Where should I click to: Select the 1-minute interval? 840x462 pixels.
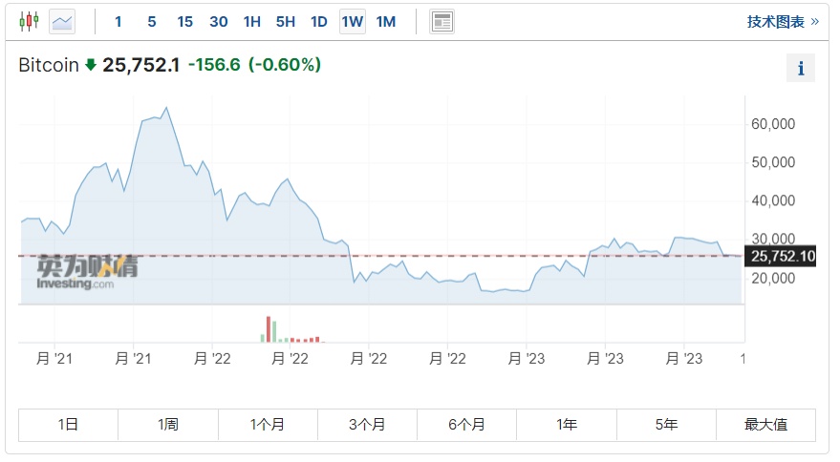point(118,21)
